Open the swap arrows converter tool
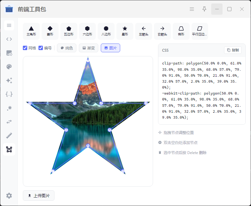 [9, 122]
